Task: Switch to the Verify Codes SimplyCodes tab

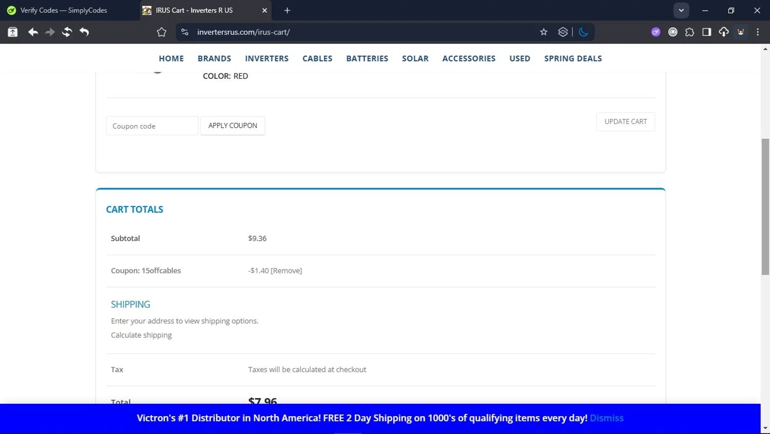Action: click(64, 10)
